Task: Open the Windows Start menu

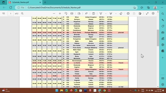Action: tap(57, 90)
